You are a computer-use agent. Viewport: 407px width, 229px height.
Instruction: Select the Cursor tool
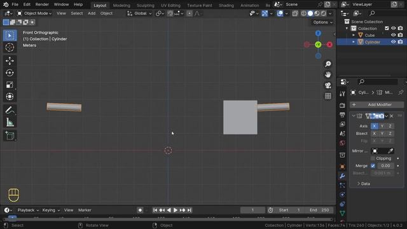[10, 48]
